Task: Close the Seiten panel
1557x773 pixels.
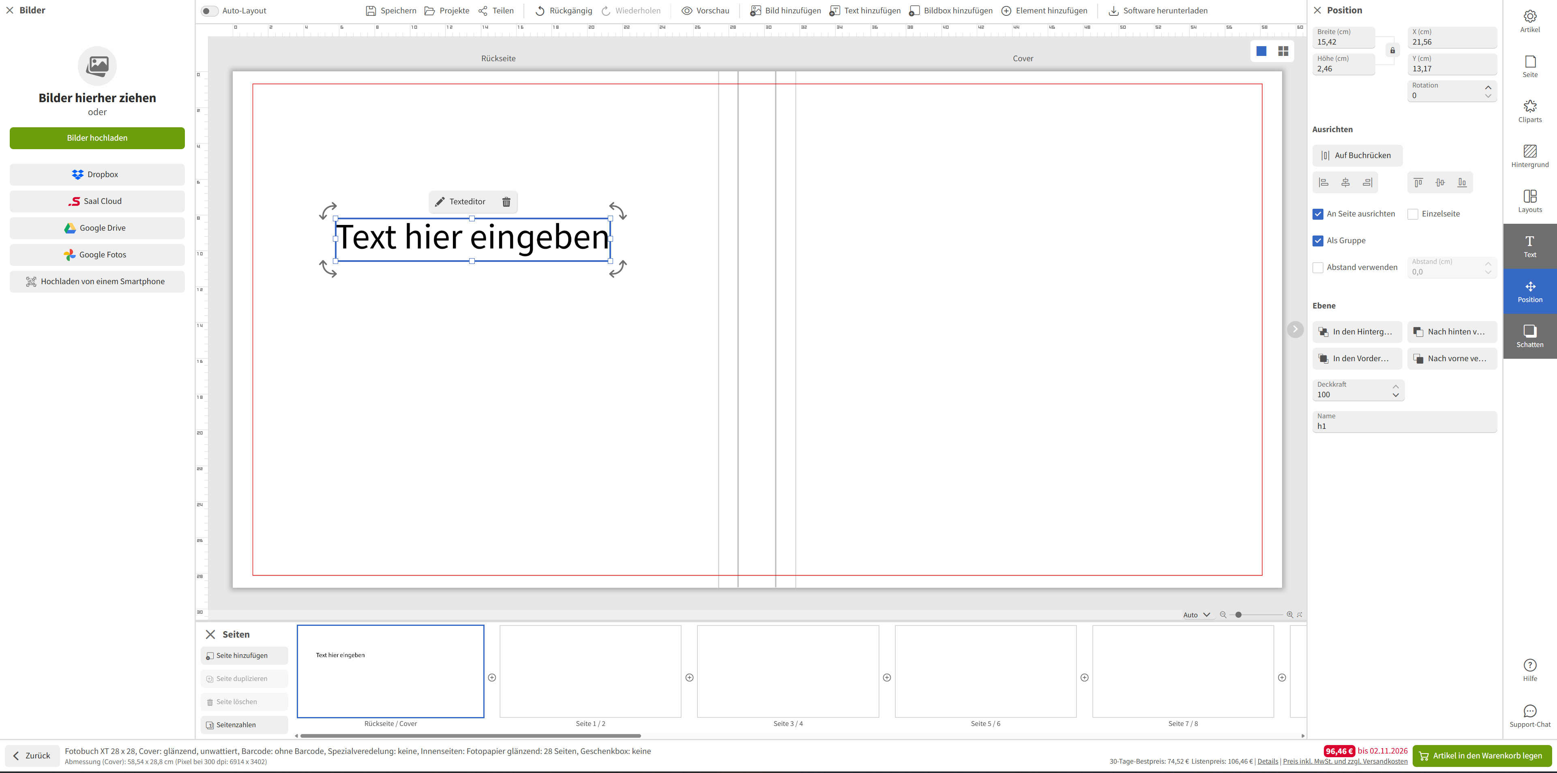Action: click(210, 635)
